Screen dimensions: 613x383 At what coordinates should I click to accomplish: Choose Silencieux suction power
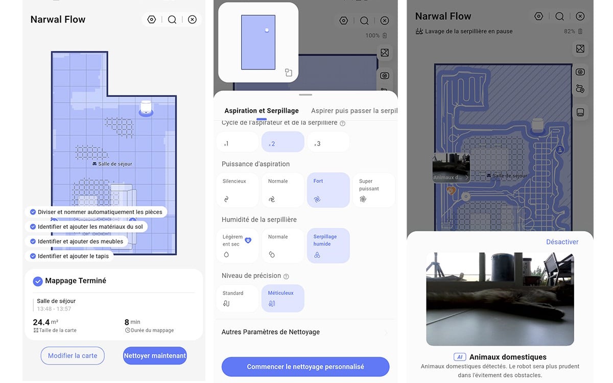pos(238,190)
